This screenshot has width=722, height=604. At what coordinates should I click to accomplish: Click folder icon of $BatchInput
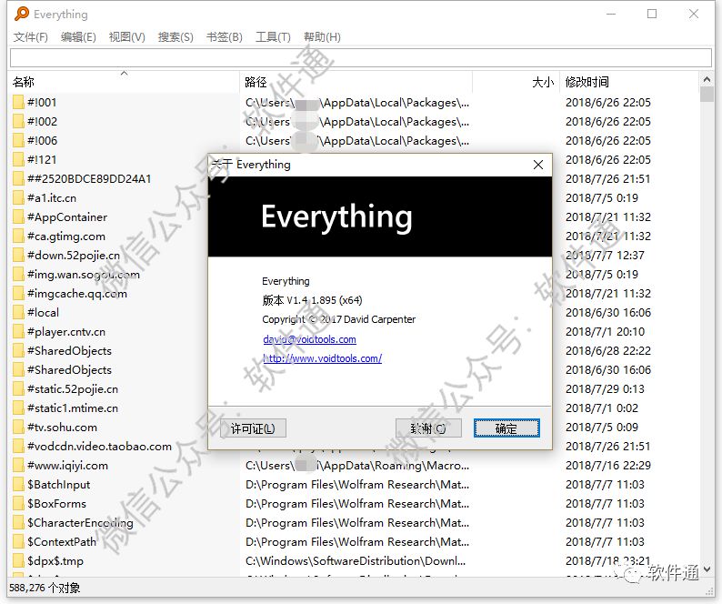18,485
